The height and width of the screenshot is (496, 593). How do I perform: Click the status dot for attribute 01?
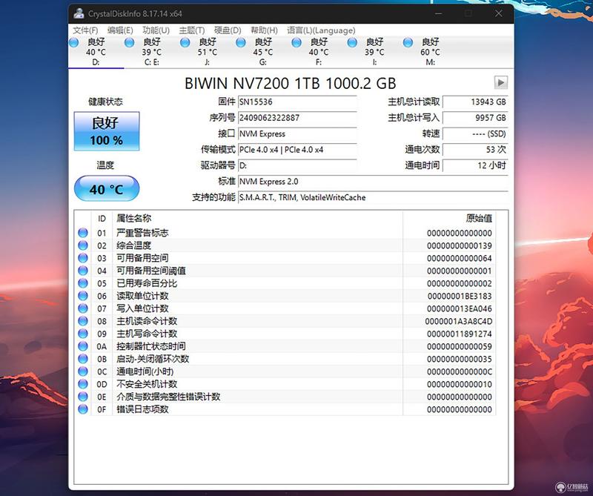point(83,233)
